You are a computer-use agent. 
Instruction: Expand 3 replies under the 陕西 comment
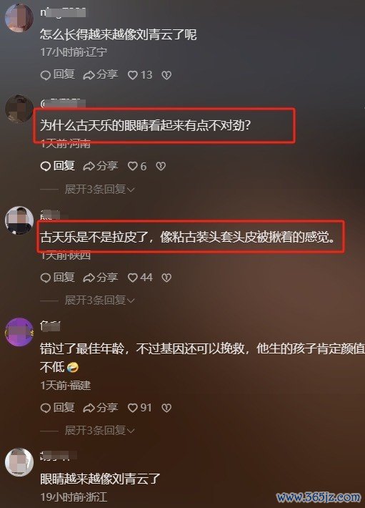pyautogui.click(x=99, y=301)
